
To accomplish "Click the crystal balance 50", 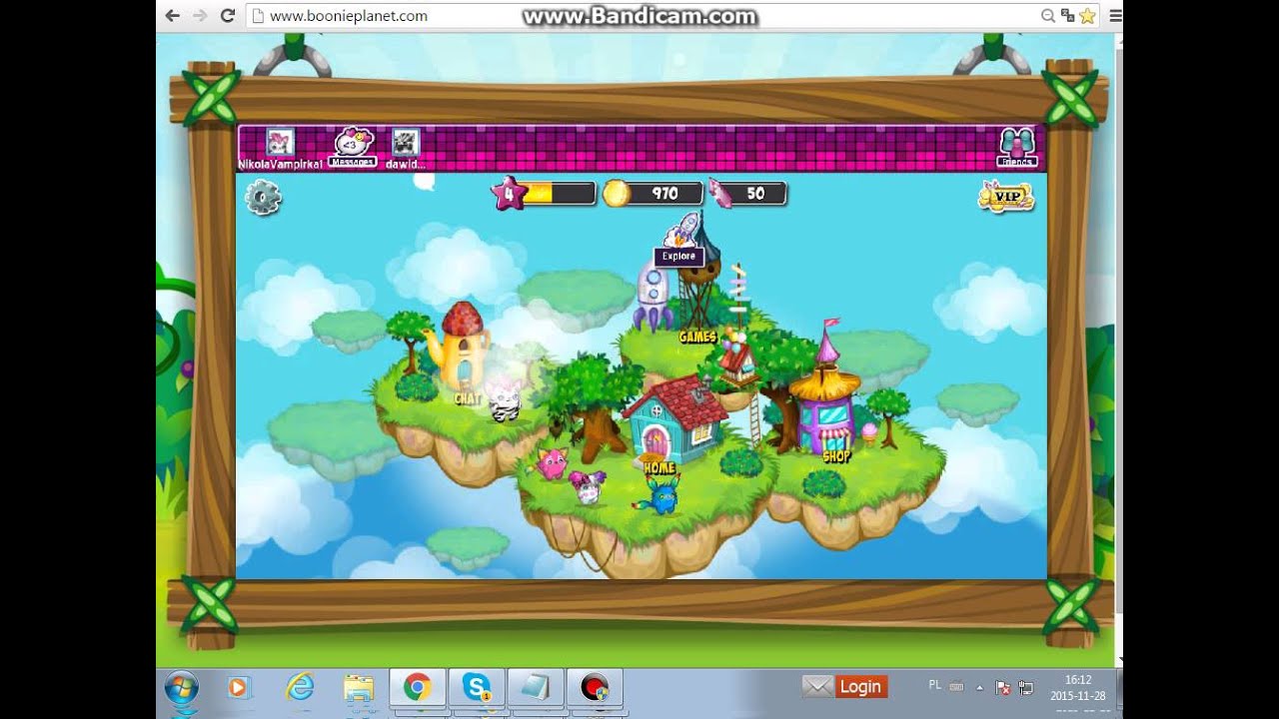I will tap(755, 194).
